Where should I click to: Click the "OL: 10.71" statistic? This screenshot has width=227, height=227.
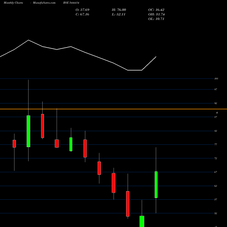pos(156,19)
